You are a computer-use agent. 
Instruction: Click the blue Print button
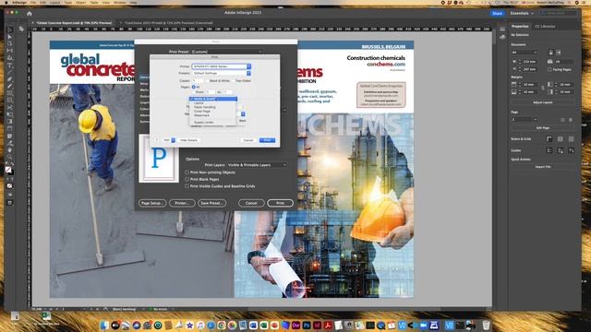pyautogui.click(x=267, y=140)
